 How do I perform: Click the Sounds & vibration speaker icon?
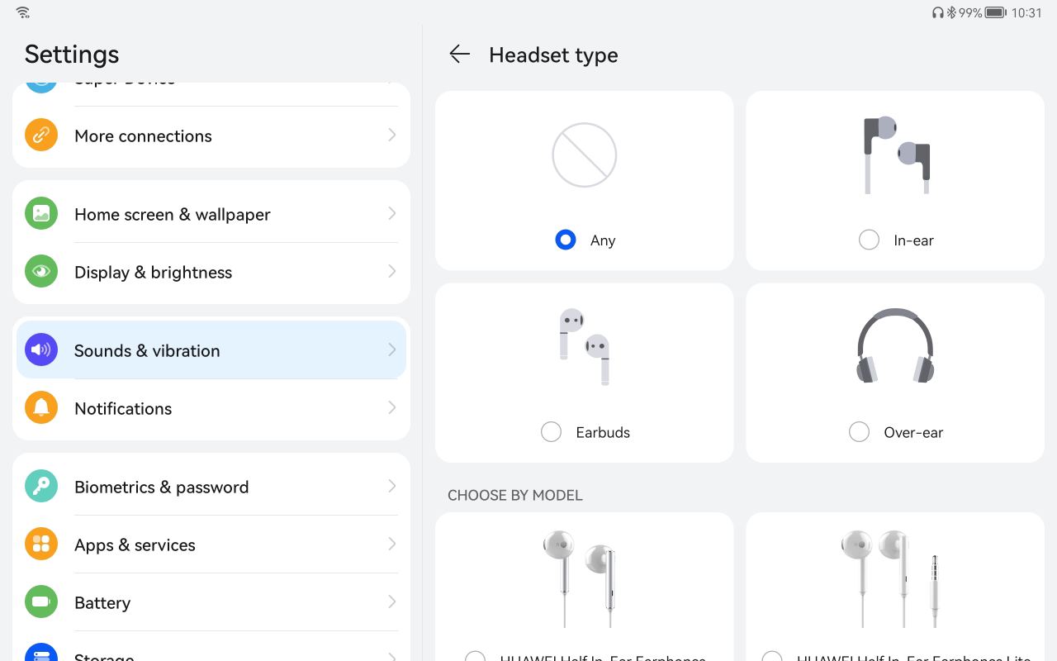tap(41, 350)
